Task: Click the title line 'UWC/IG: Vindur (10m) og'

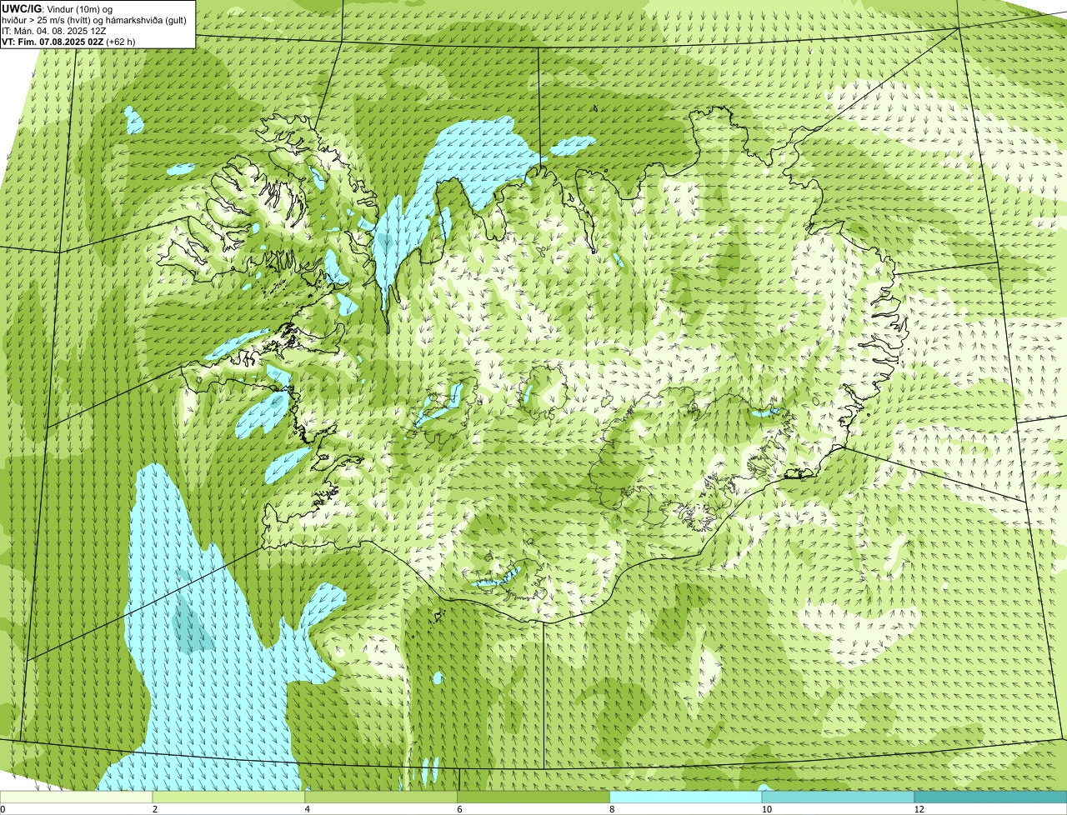Action: pos(58,8)
